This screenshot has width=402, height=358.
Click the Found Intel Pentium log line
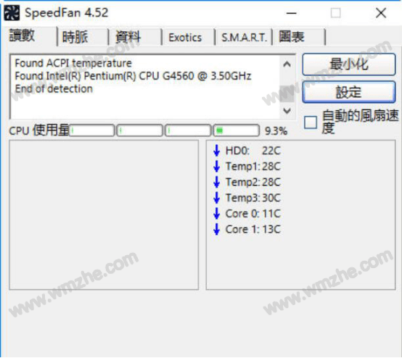tap(133, 76)
